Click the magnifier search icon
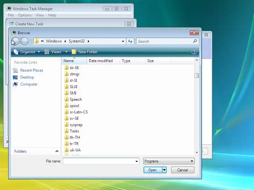Viewport: 254px width, 190px height. [x=195, y=41]
